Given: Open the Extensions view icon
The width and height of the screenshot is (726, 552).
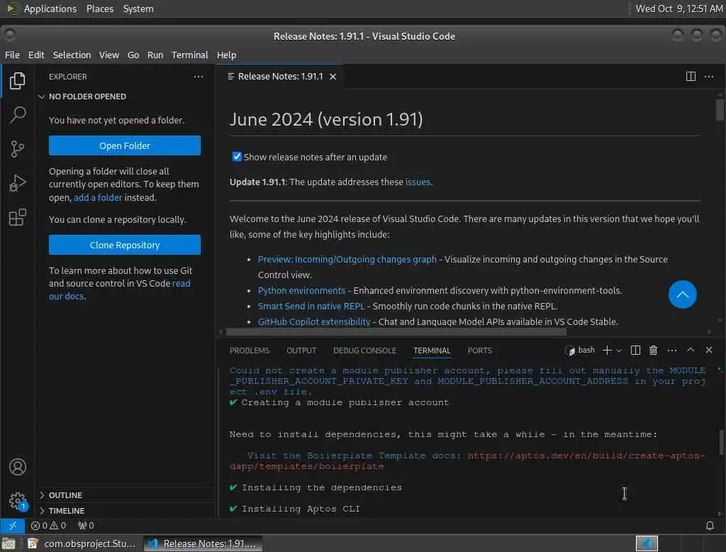Looking at the screenshot, I should pos(17,217).
